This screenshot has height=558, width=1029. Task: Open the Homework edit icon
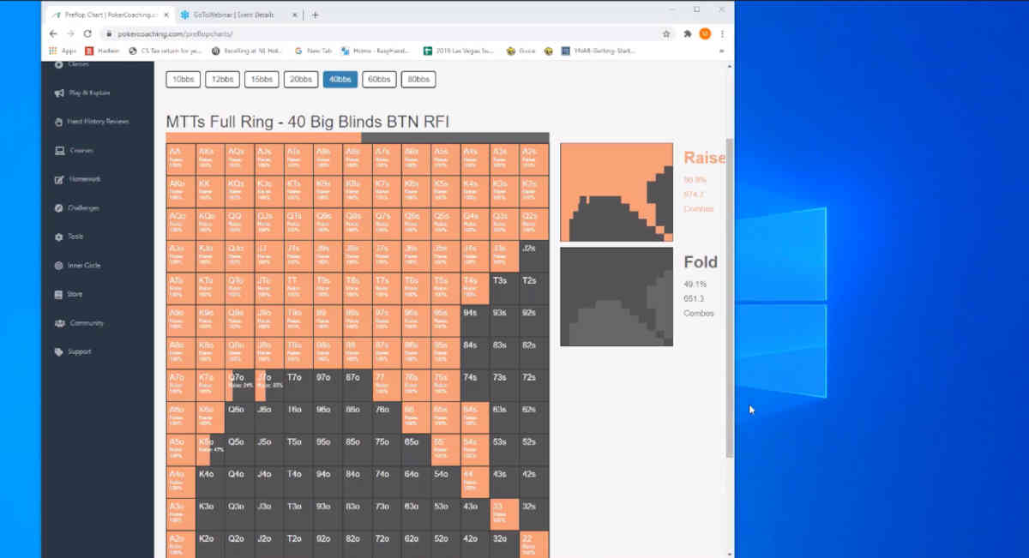(59, 179)
